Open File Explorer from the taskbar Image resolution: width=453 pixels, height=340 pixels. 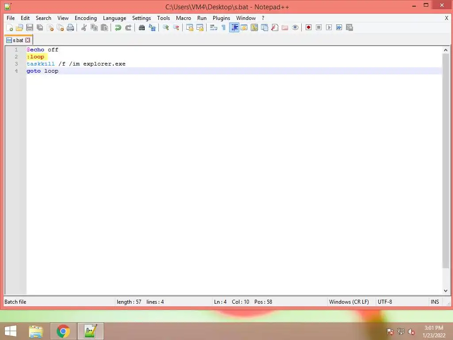[x=36, y=331]
